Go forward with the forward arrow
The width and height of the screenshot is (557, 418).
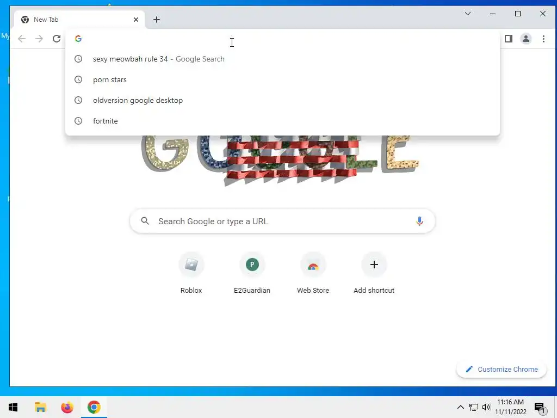39,39
